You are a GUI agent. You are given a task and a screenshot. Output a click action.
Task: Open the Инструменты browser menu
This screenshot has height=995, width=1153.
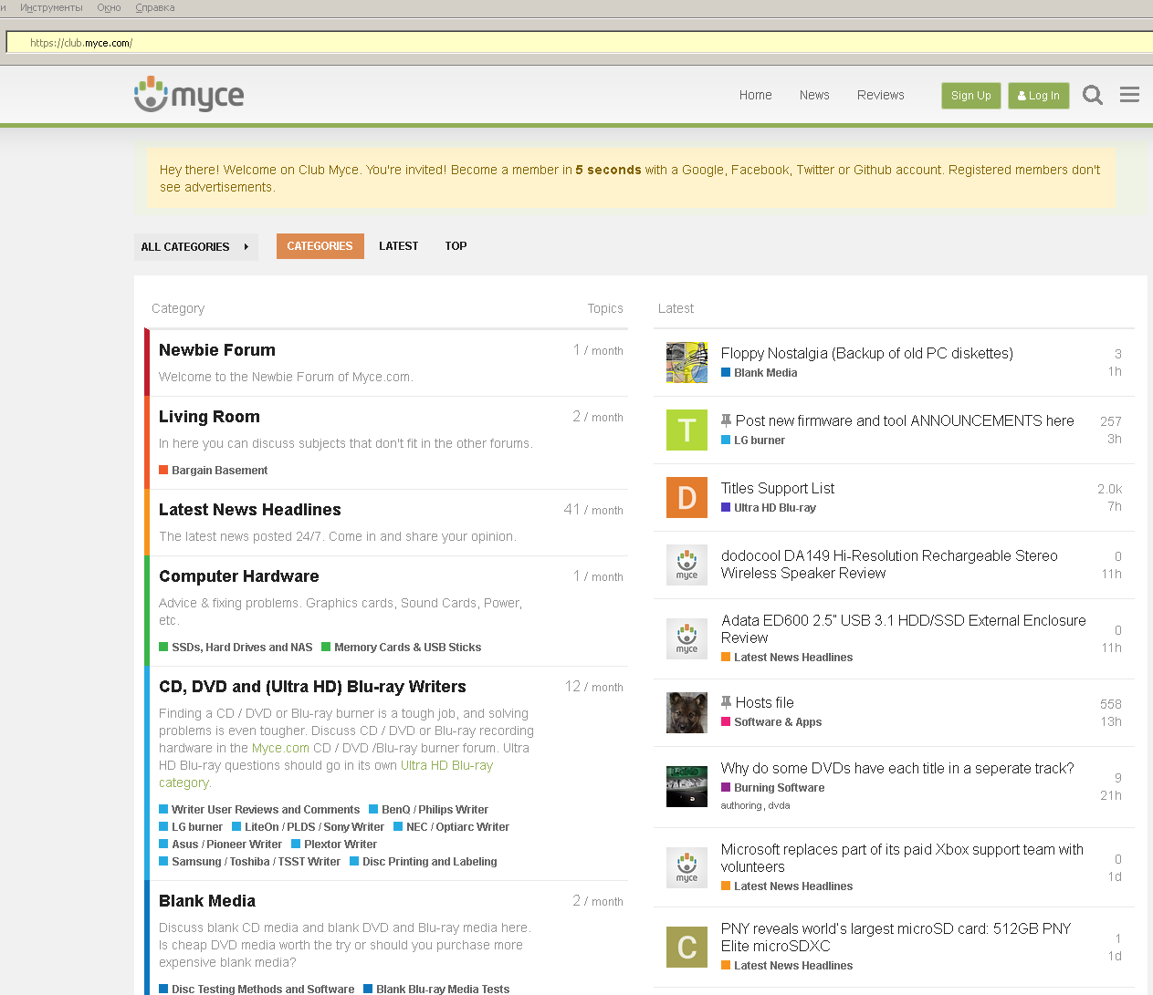[x=51, y=7]
